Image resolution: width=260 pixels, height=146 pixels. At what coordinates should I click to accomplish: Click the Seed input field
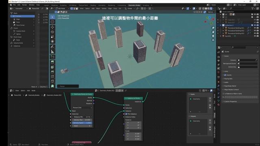pos(82,126)
